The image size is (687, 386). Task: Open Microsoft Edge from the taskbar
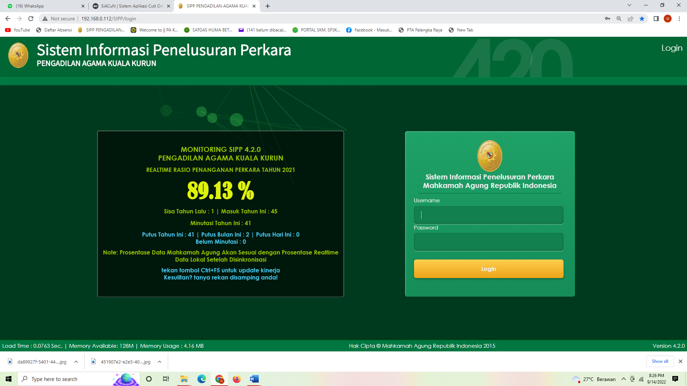pos(201,379)
